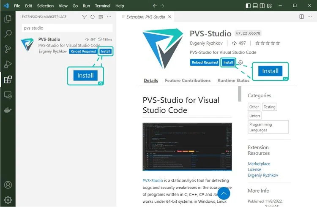The height and width of the screenshot is (207, 317).
Task: Click the v7.22.66578 version badge
Action: coord(248,33)
